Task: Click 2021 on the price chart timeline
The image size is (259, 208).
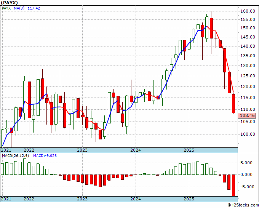Action: [x=6, y=150]
